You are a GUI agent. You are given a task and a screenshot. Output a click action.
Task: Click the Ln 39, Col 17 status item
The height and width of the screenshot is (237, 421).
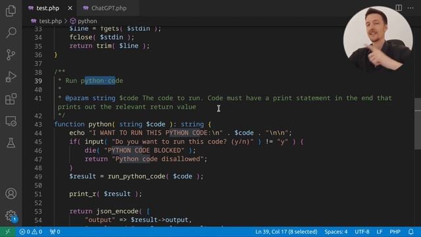click(286, 232)
